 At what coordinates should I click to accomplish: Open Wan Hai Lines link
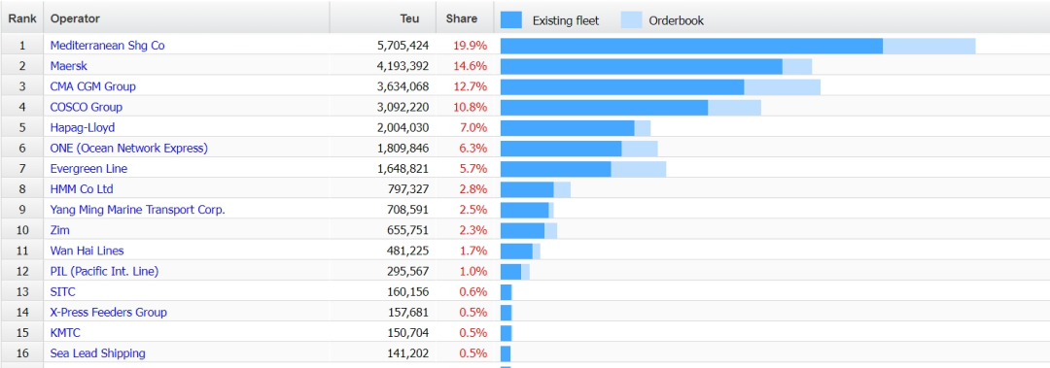point(87,251)
